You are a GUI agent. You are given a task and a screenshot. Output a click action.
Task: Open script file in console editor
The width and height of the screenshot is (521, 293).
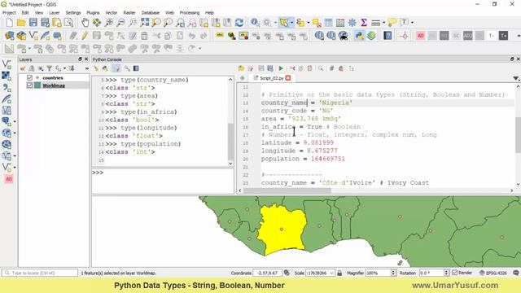point(241,68)
